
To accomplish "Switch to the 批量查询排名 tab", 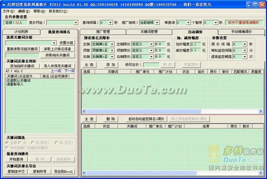I will click(59, 32).
